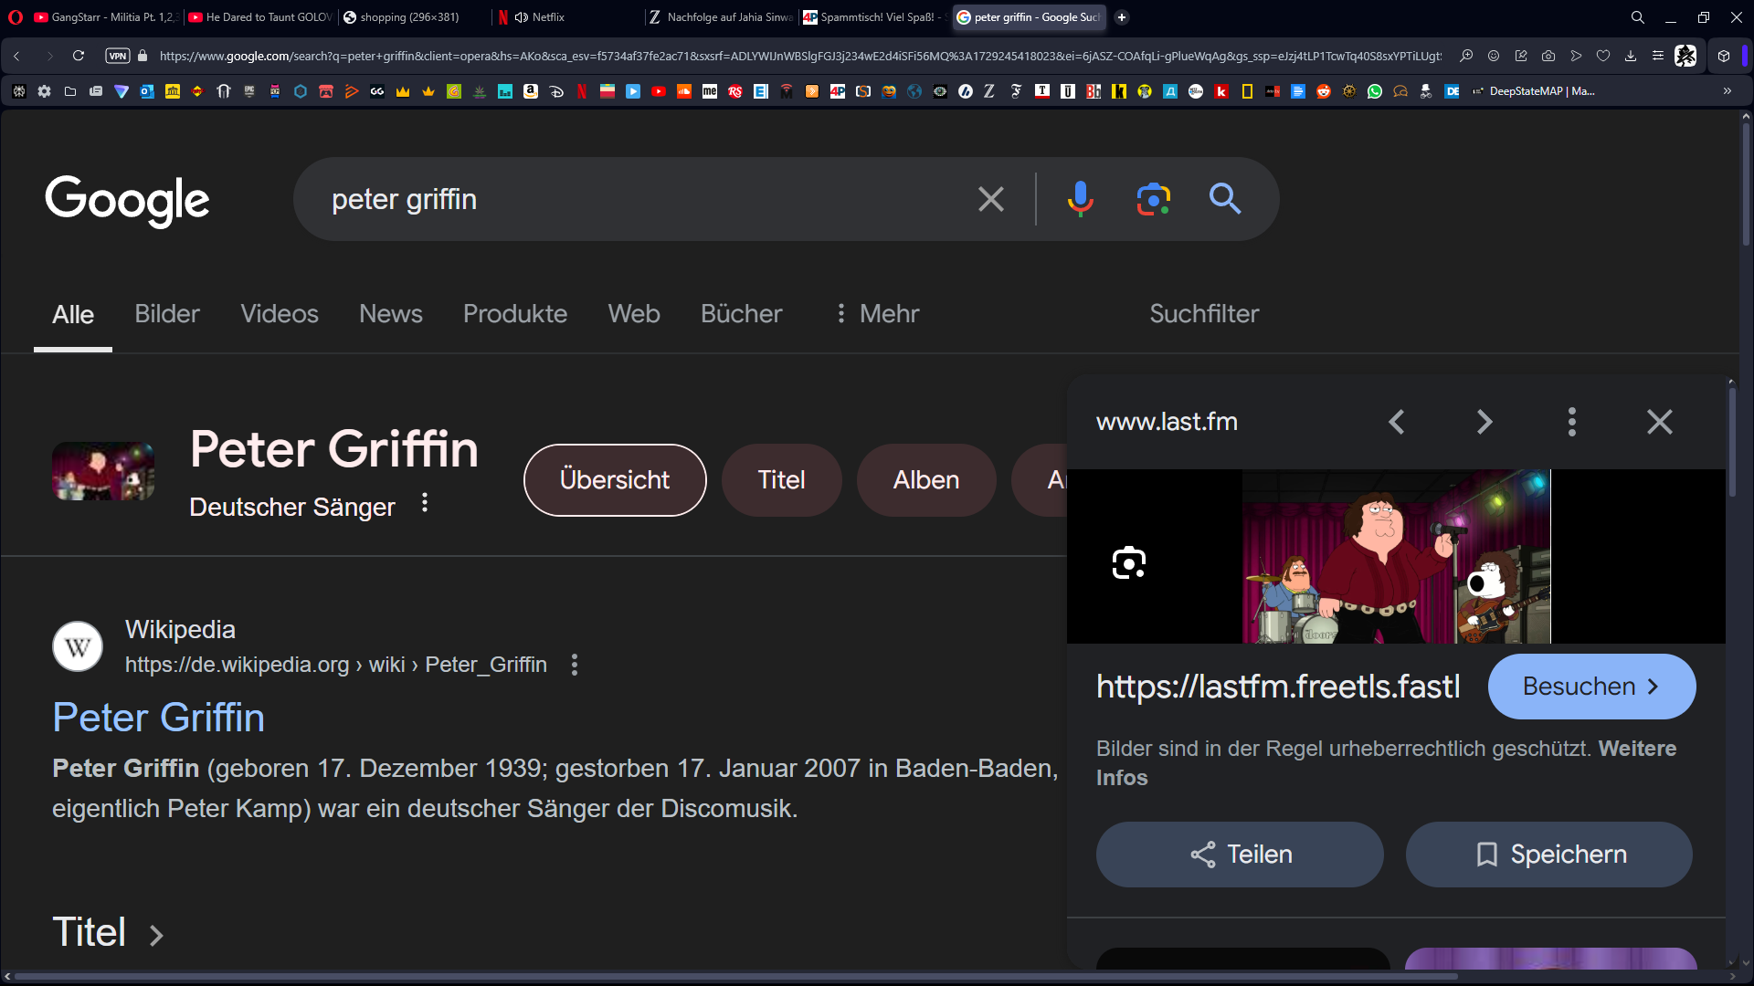Expand hidden bookmarks with double chevron
This screenshot has width=1754, height=986.
[1727, 91]
